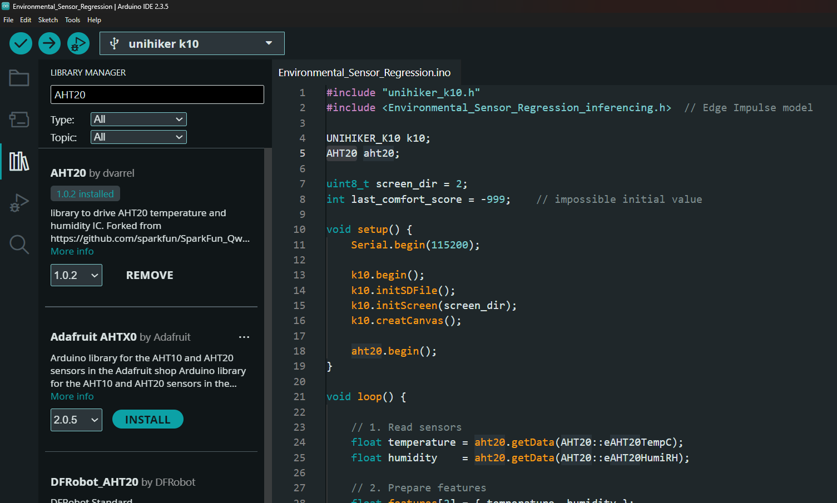Click the int last_comfort_score line
This screenshot has height=503, width=837.
[x=418, y=200]
